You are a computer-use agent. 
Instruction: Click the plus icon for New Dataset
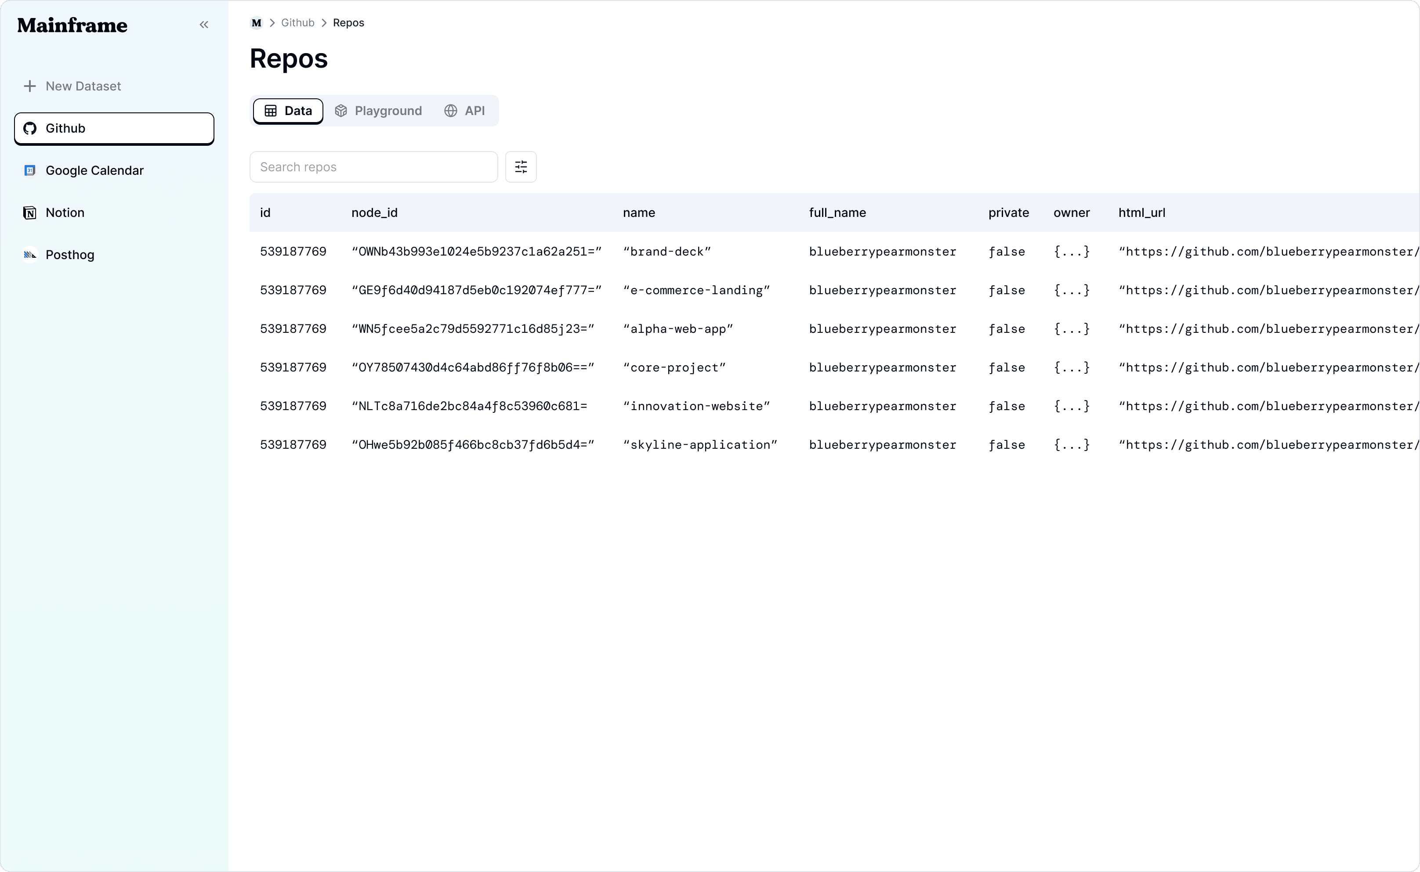pos(29,86)
